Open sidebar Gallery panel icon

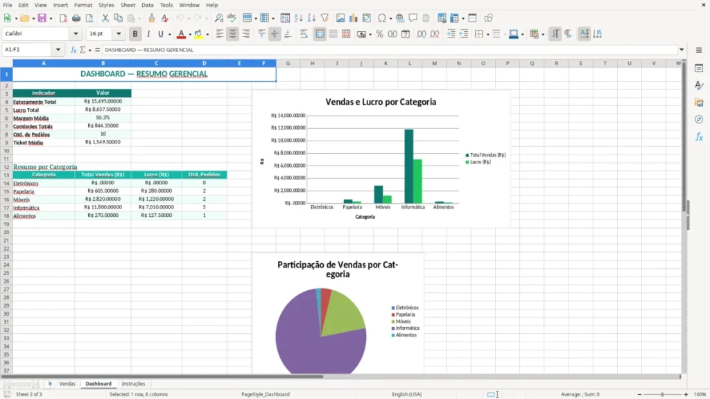[x=699, y=103]
